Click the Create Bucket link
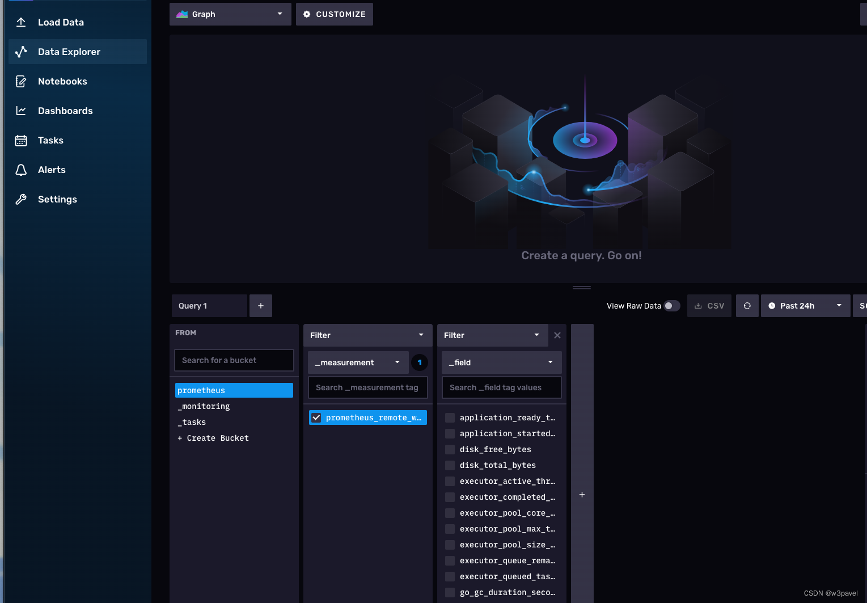The image size is (867, 603). (x=213, y=437)
